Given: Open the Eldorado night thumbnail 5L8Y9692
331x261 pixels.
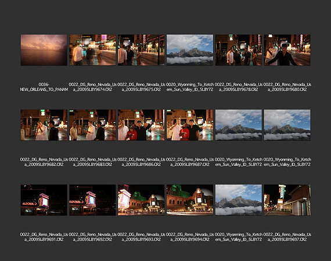Looking at the screenshot, I should point(92,200).
